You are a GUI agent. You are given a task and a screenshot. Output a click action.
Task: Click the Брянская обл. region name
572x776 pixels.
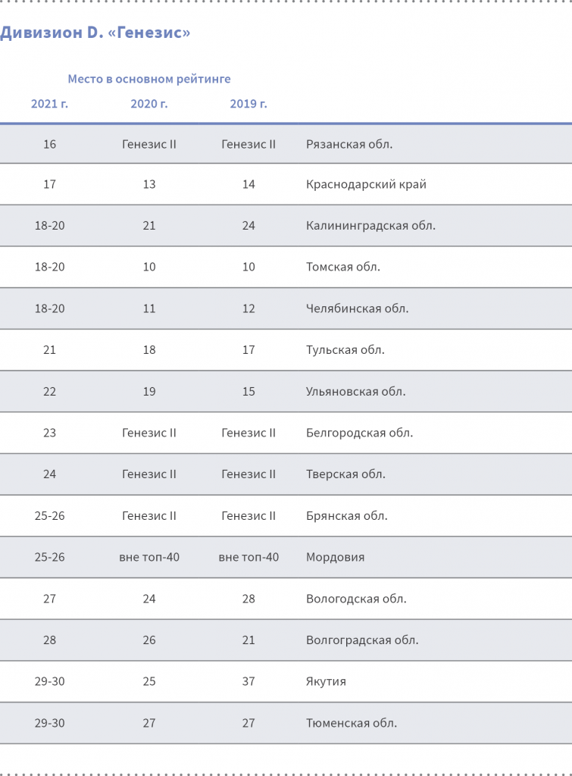coord(347,516)
